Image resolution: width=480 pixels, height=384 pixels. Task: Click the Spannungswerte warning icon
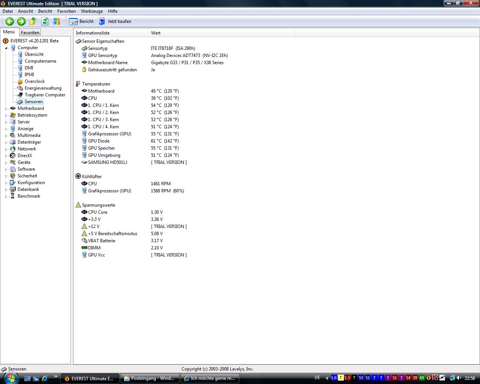pos(78,205)
